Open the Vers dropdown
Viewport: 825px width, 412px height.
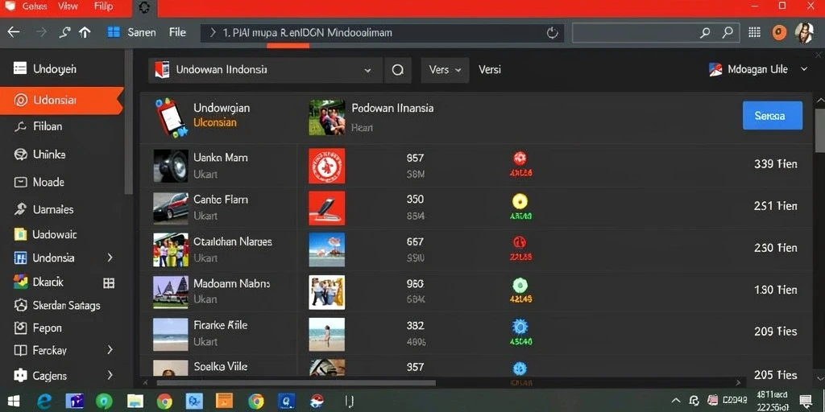pyautogui.click(x=445, y=70)
